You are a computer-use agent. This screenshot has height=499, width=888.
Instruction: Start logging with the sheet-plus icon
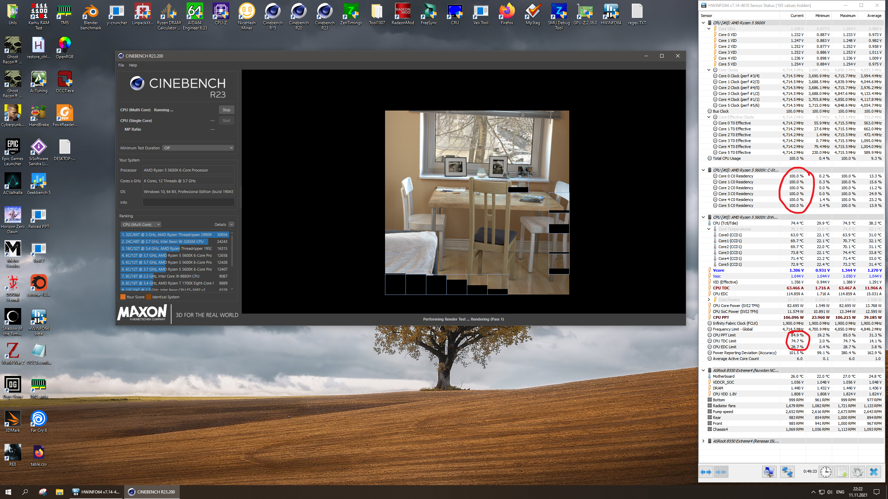tap(842, 472)
